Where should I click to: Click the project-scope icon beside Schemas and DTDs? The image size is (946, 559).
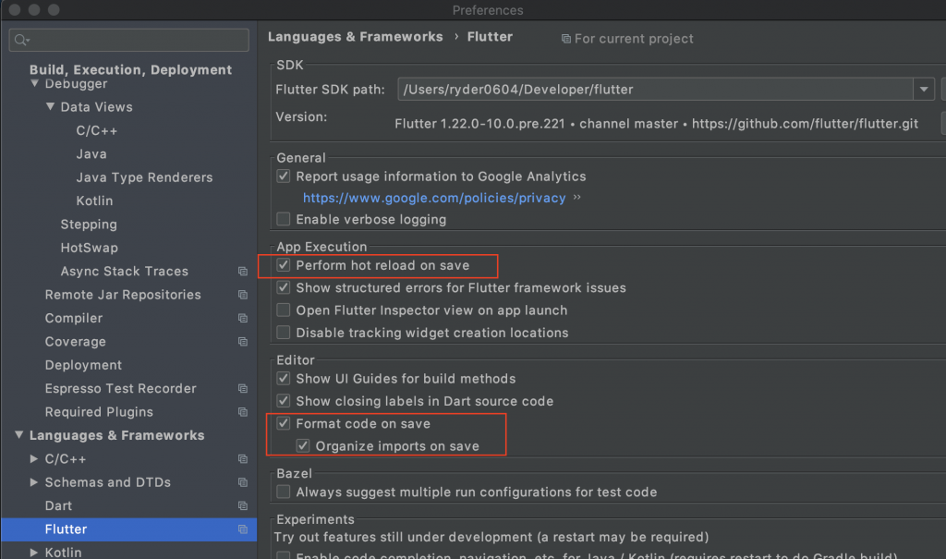tap(243, 482)
